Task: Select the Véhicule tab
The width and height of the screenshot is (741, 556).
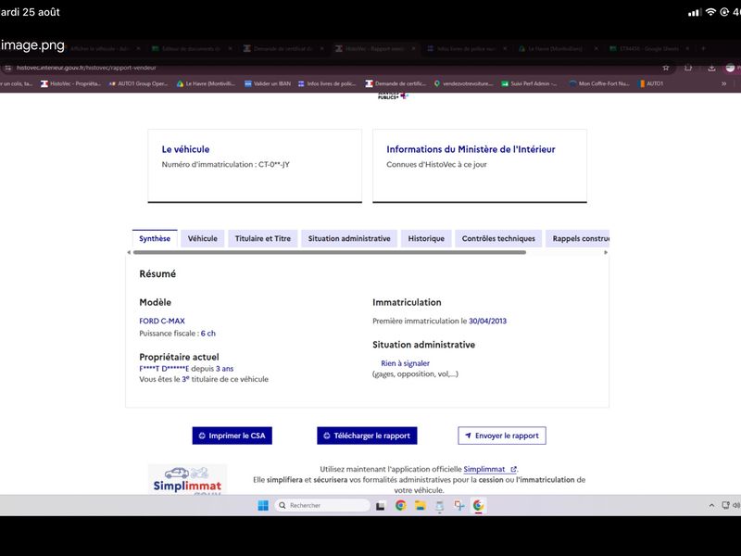Action: [x=203, y=239]
